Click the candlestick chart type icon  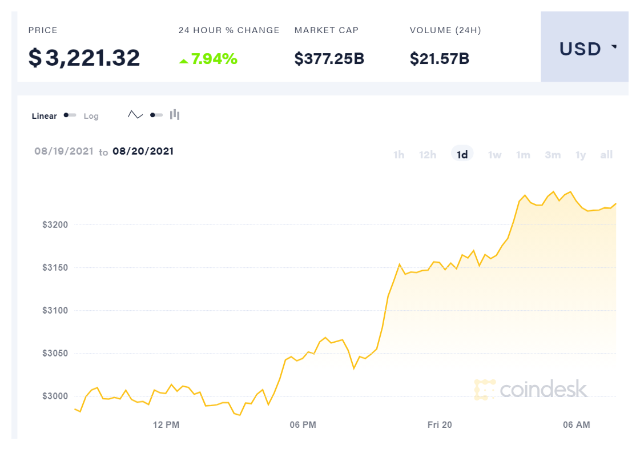pyautogui.click(x=175, y=115)
